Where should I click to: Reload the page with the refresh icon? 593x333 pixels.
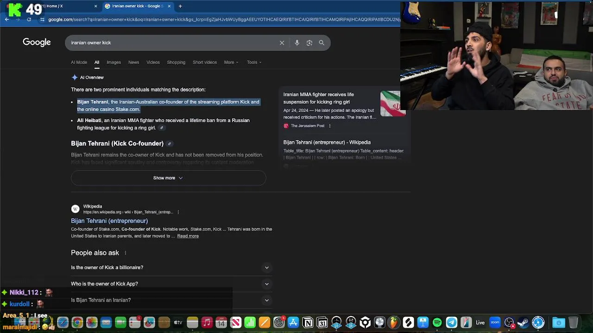29,19
